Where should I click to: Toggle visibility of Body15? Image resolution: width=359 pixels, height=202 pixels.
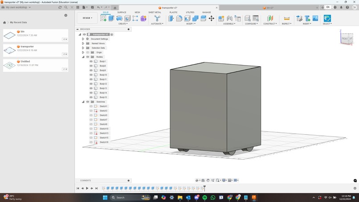click(x=91, y=97)
